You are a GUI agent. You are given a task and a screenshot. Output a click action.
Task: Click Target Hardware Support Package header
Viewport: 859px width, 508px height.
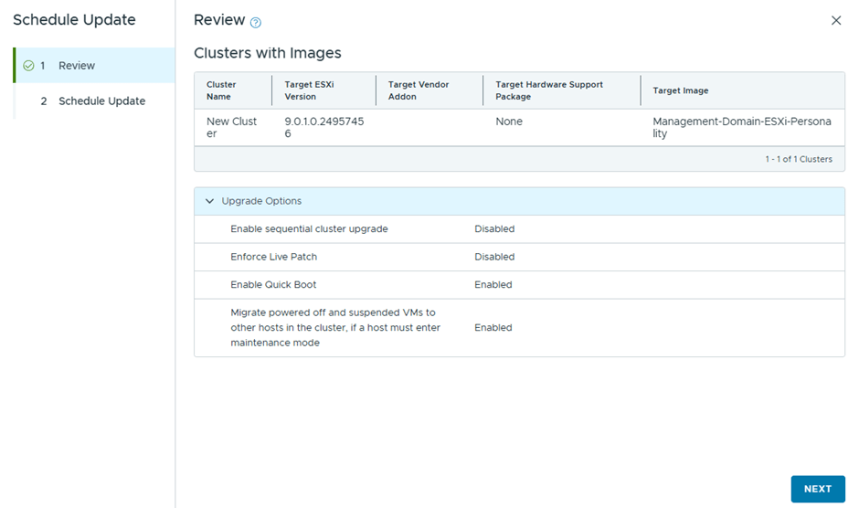[549, 90]
